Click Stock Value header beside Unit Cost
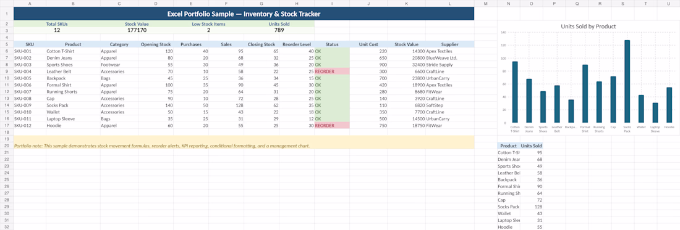The image size is (680, 230). click(x=406, y=44)
